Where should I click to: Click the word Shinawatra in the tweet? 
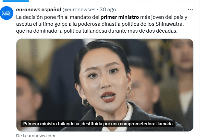pyautogui.click(x=170, y=24)
